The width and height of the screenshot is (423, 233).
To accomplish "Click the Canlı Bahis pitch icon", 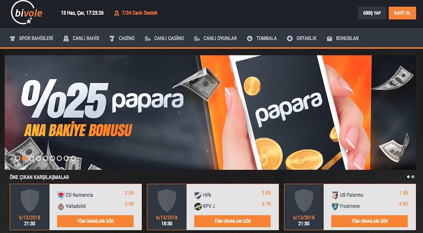I will coord(66,39).
